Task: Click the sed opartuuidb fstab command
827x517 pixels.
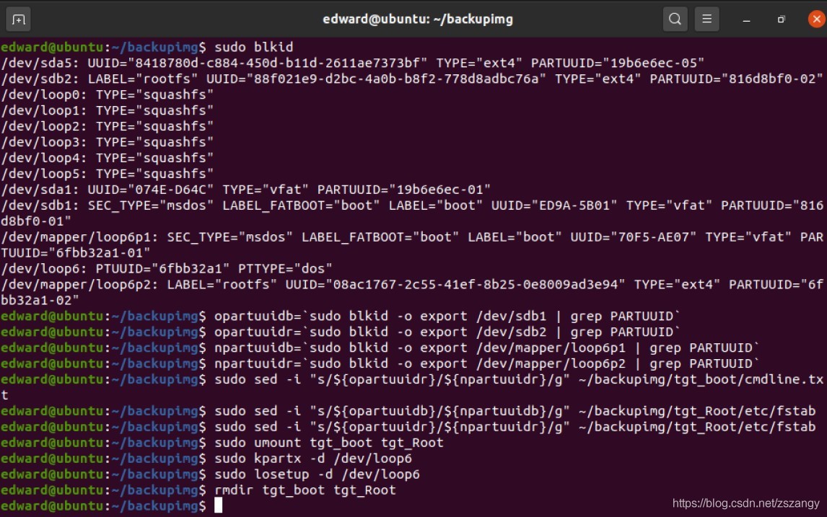Action: pos(515,411)
